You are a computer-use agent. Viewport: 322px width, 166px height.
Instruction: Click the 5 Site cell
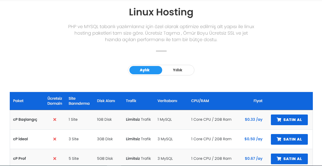[74, 159]
